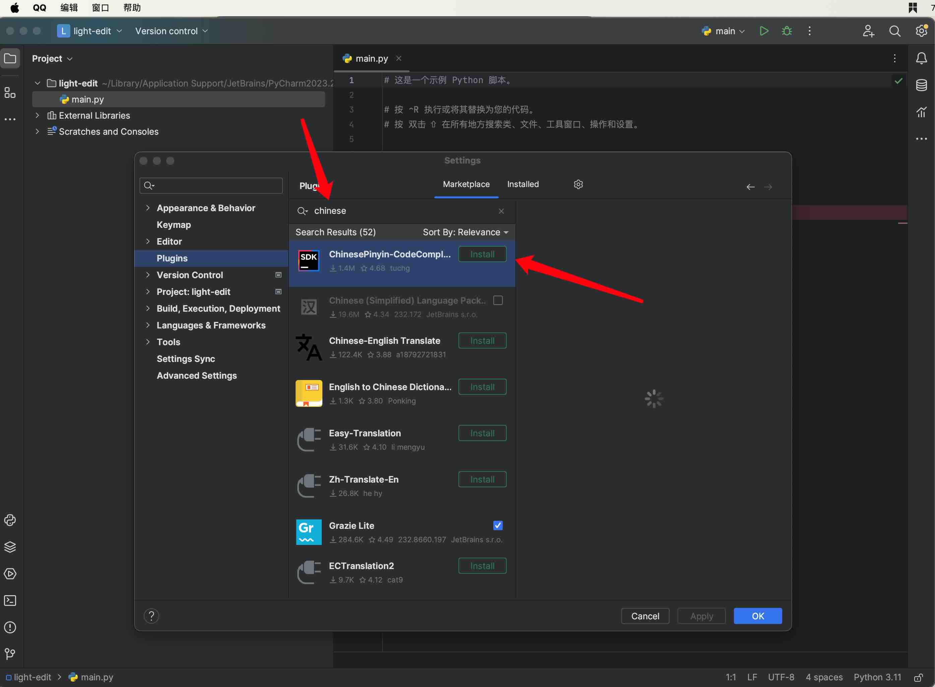Open the Python 3.11 interpreter selector

(877, 677)
